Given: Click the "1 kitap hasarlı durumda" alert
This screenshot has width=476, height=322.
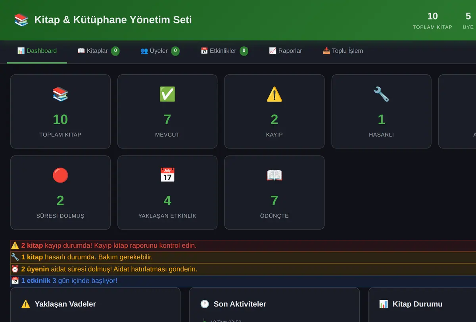Looking at the screenshot, I should point(243,257).
